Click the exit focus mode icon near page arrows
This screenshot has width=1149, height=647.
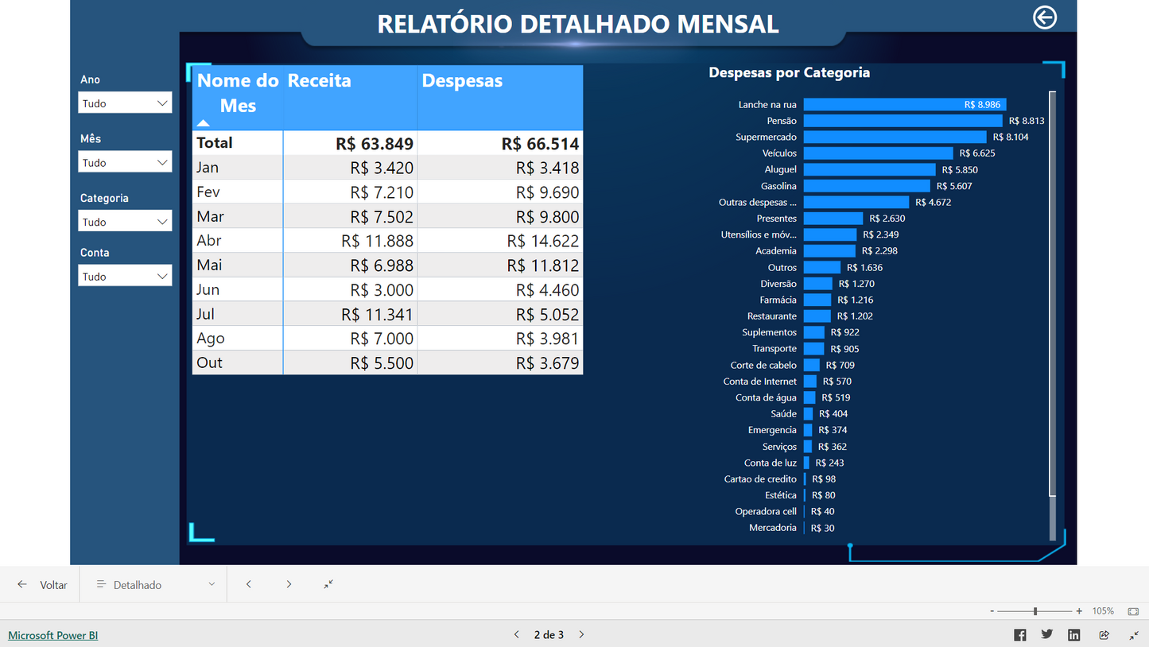coord(328,583)
